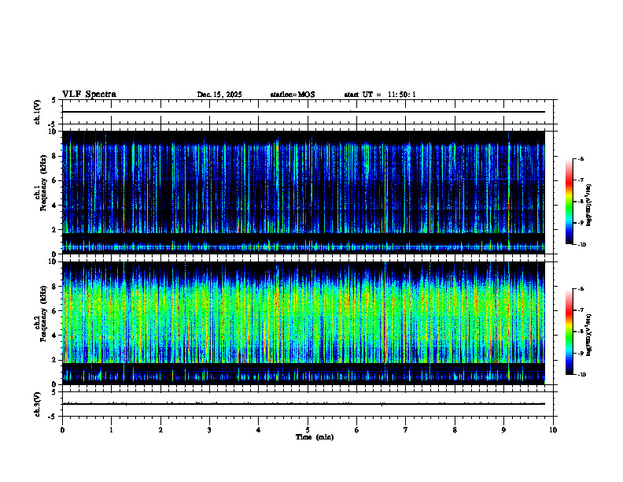
Task: Click the "-6" tick on ch.2 color bar
Action: click(x=581, y=289)
